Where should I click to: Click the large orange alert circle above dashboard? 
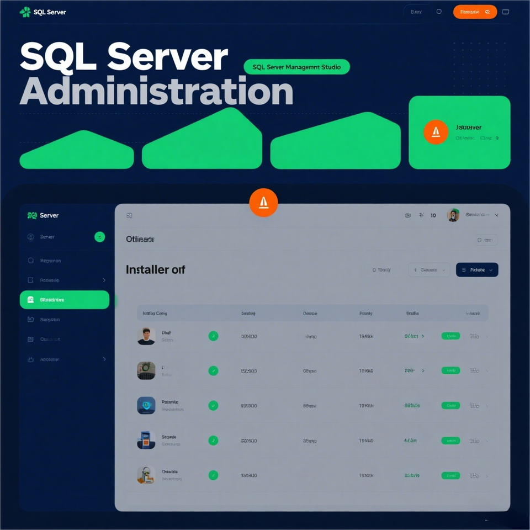263,203
